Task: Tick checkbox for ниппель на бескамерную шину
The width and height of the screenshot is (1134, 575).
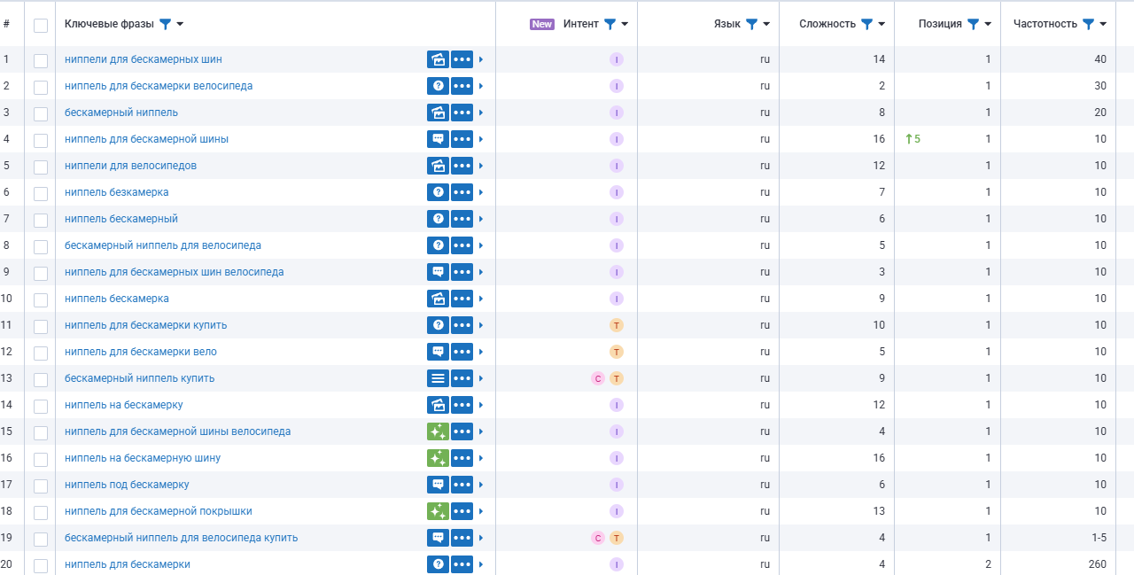Action: pos(41,459)
